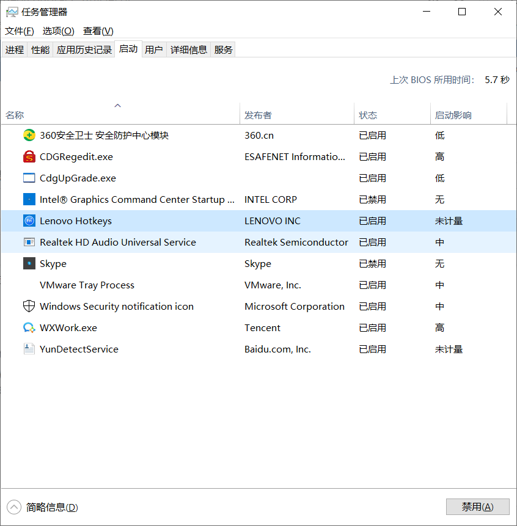
Task: Click the 5.7 秒 BIOS time value
Action: click(x=497, y=79)
